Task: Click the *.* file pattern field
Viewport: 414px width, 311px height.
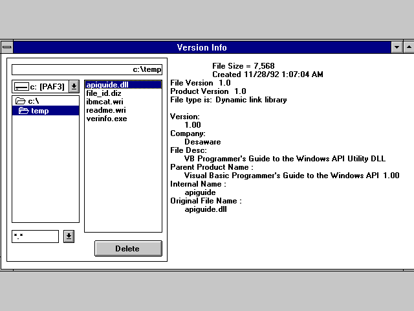Action: pyautogui.click(x=35, y=236)
